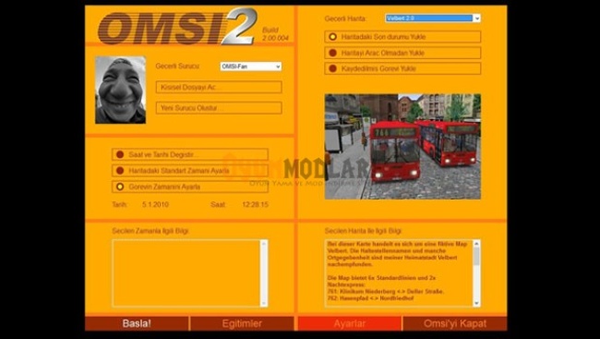600x339 pixels.
Task: Choose 'Haritadaki Standart Zamani Ayarla' option
Action: (190, 171)
